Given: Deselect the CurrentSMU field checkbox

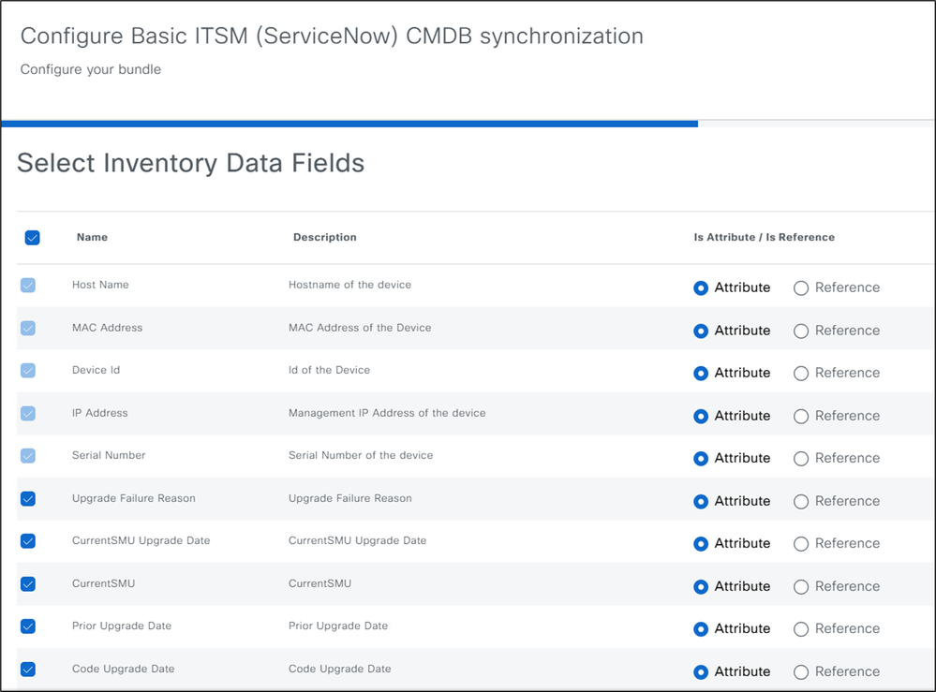Looking at the screenshot, I should click(28, 584).
